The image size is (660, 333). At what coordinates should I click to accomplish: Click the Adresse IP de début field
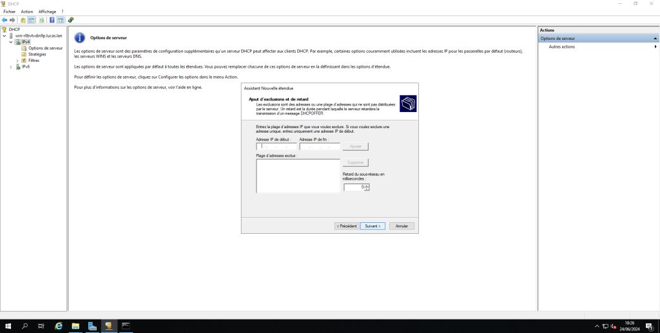point(276,147)
